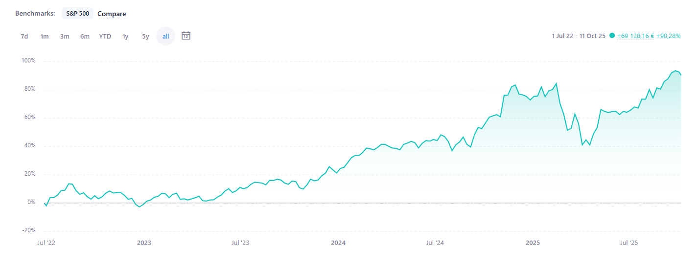Screen dimensions: 698x263
Task: Select the 7d time range
Action: point(24,36)
